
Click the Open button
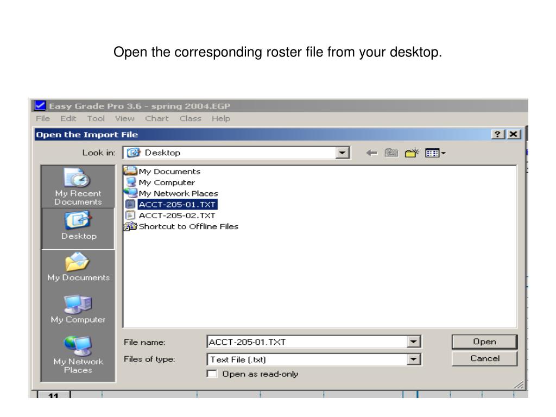coord(484,342)
